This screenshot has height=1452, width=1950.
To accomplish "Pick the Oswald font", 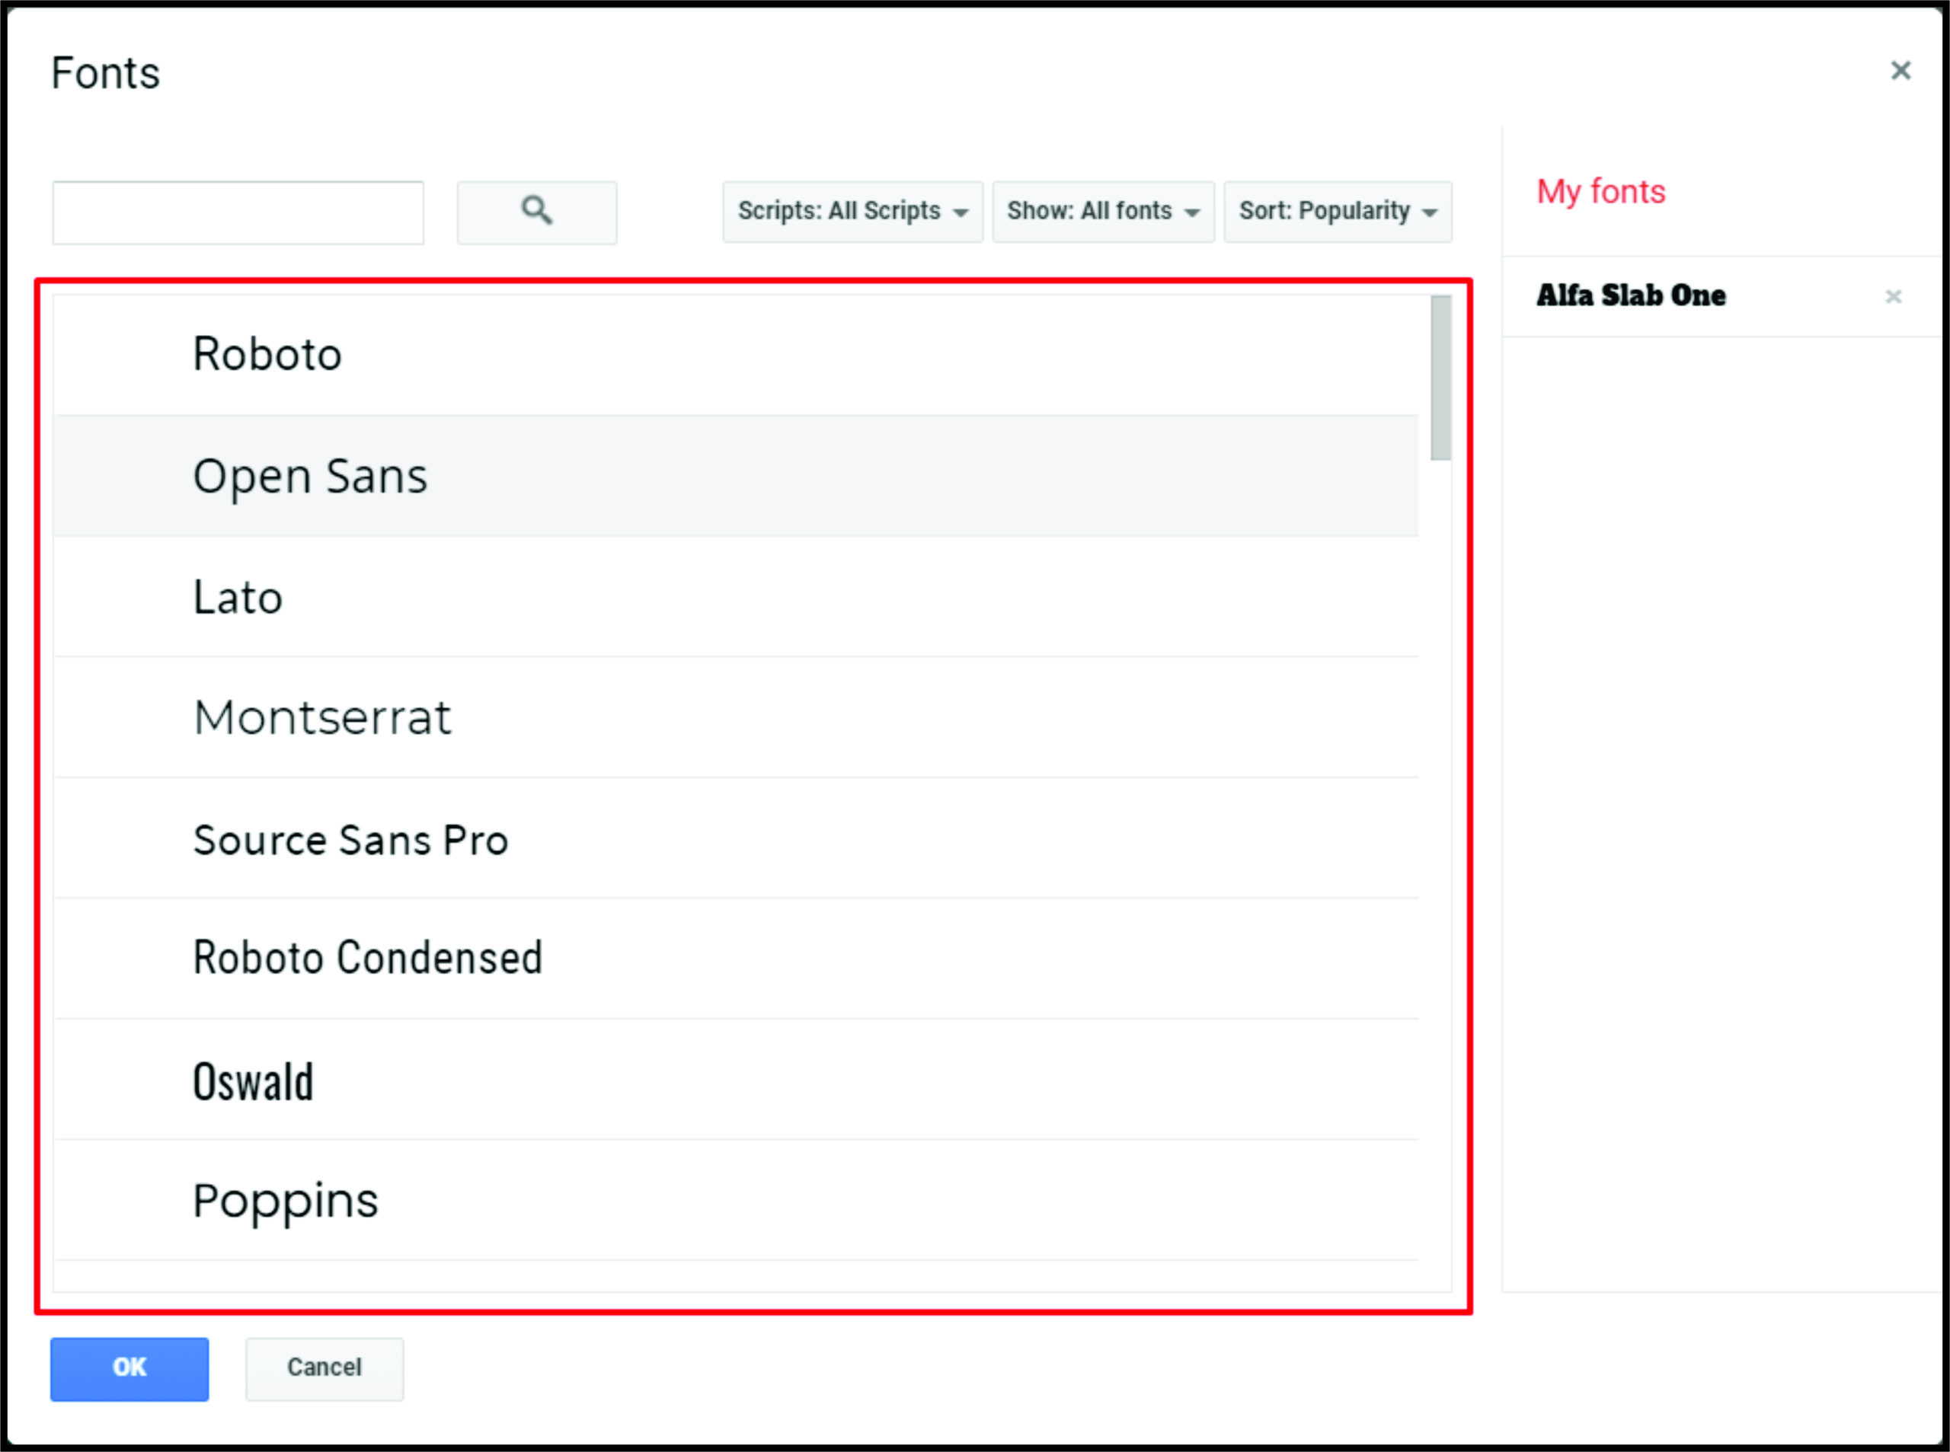I will [253, 1081].
